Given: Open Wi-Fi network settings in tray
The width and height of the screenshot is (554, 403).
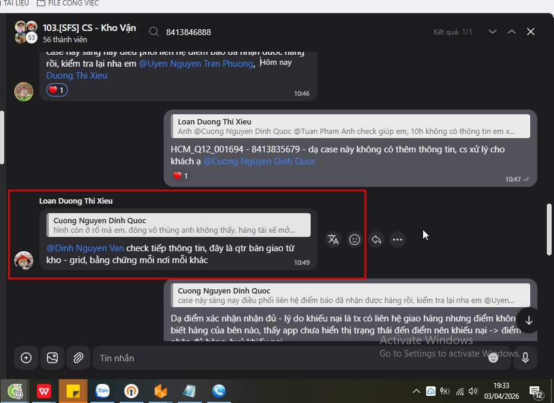Looking at the screenshot, I should click(459, 391).
